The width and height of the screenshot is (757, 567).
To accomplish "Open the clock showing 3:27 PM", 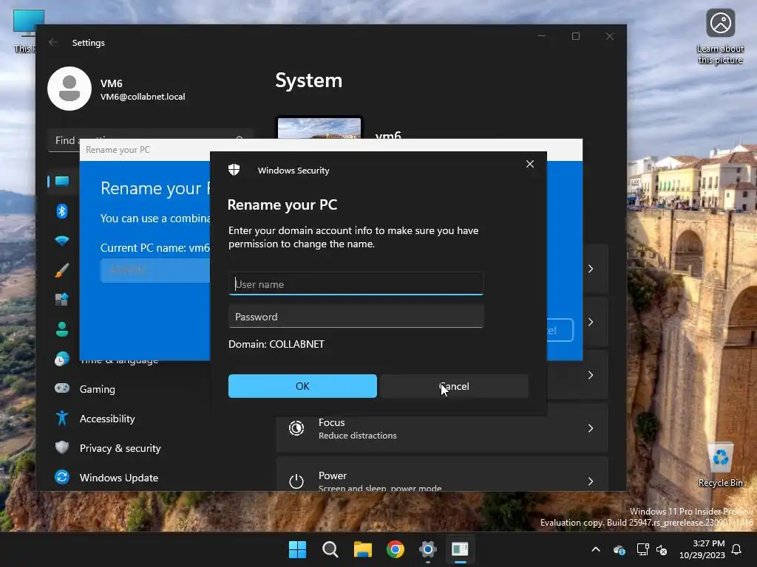I will tap(702, 549).
